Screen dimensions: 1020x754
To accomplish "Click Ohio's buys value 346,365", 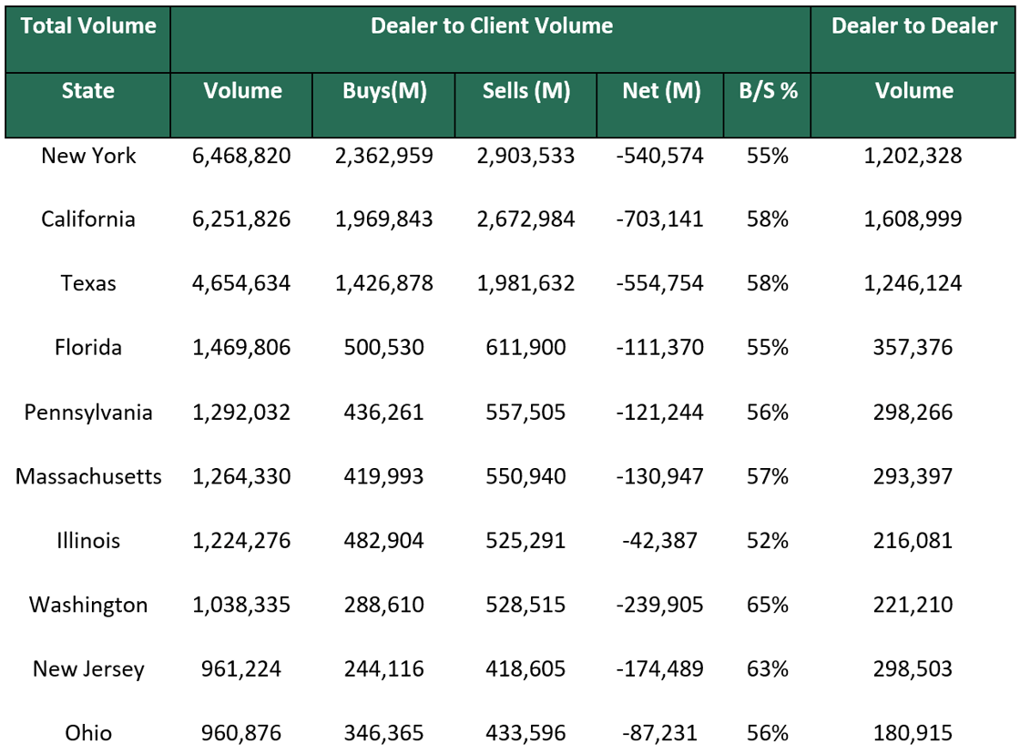I will point(382,732).
